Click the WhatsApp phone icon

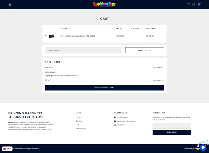point(115,117)
